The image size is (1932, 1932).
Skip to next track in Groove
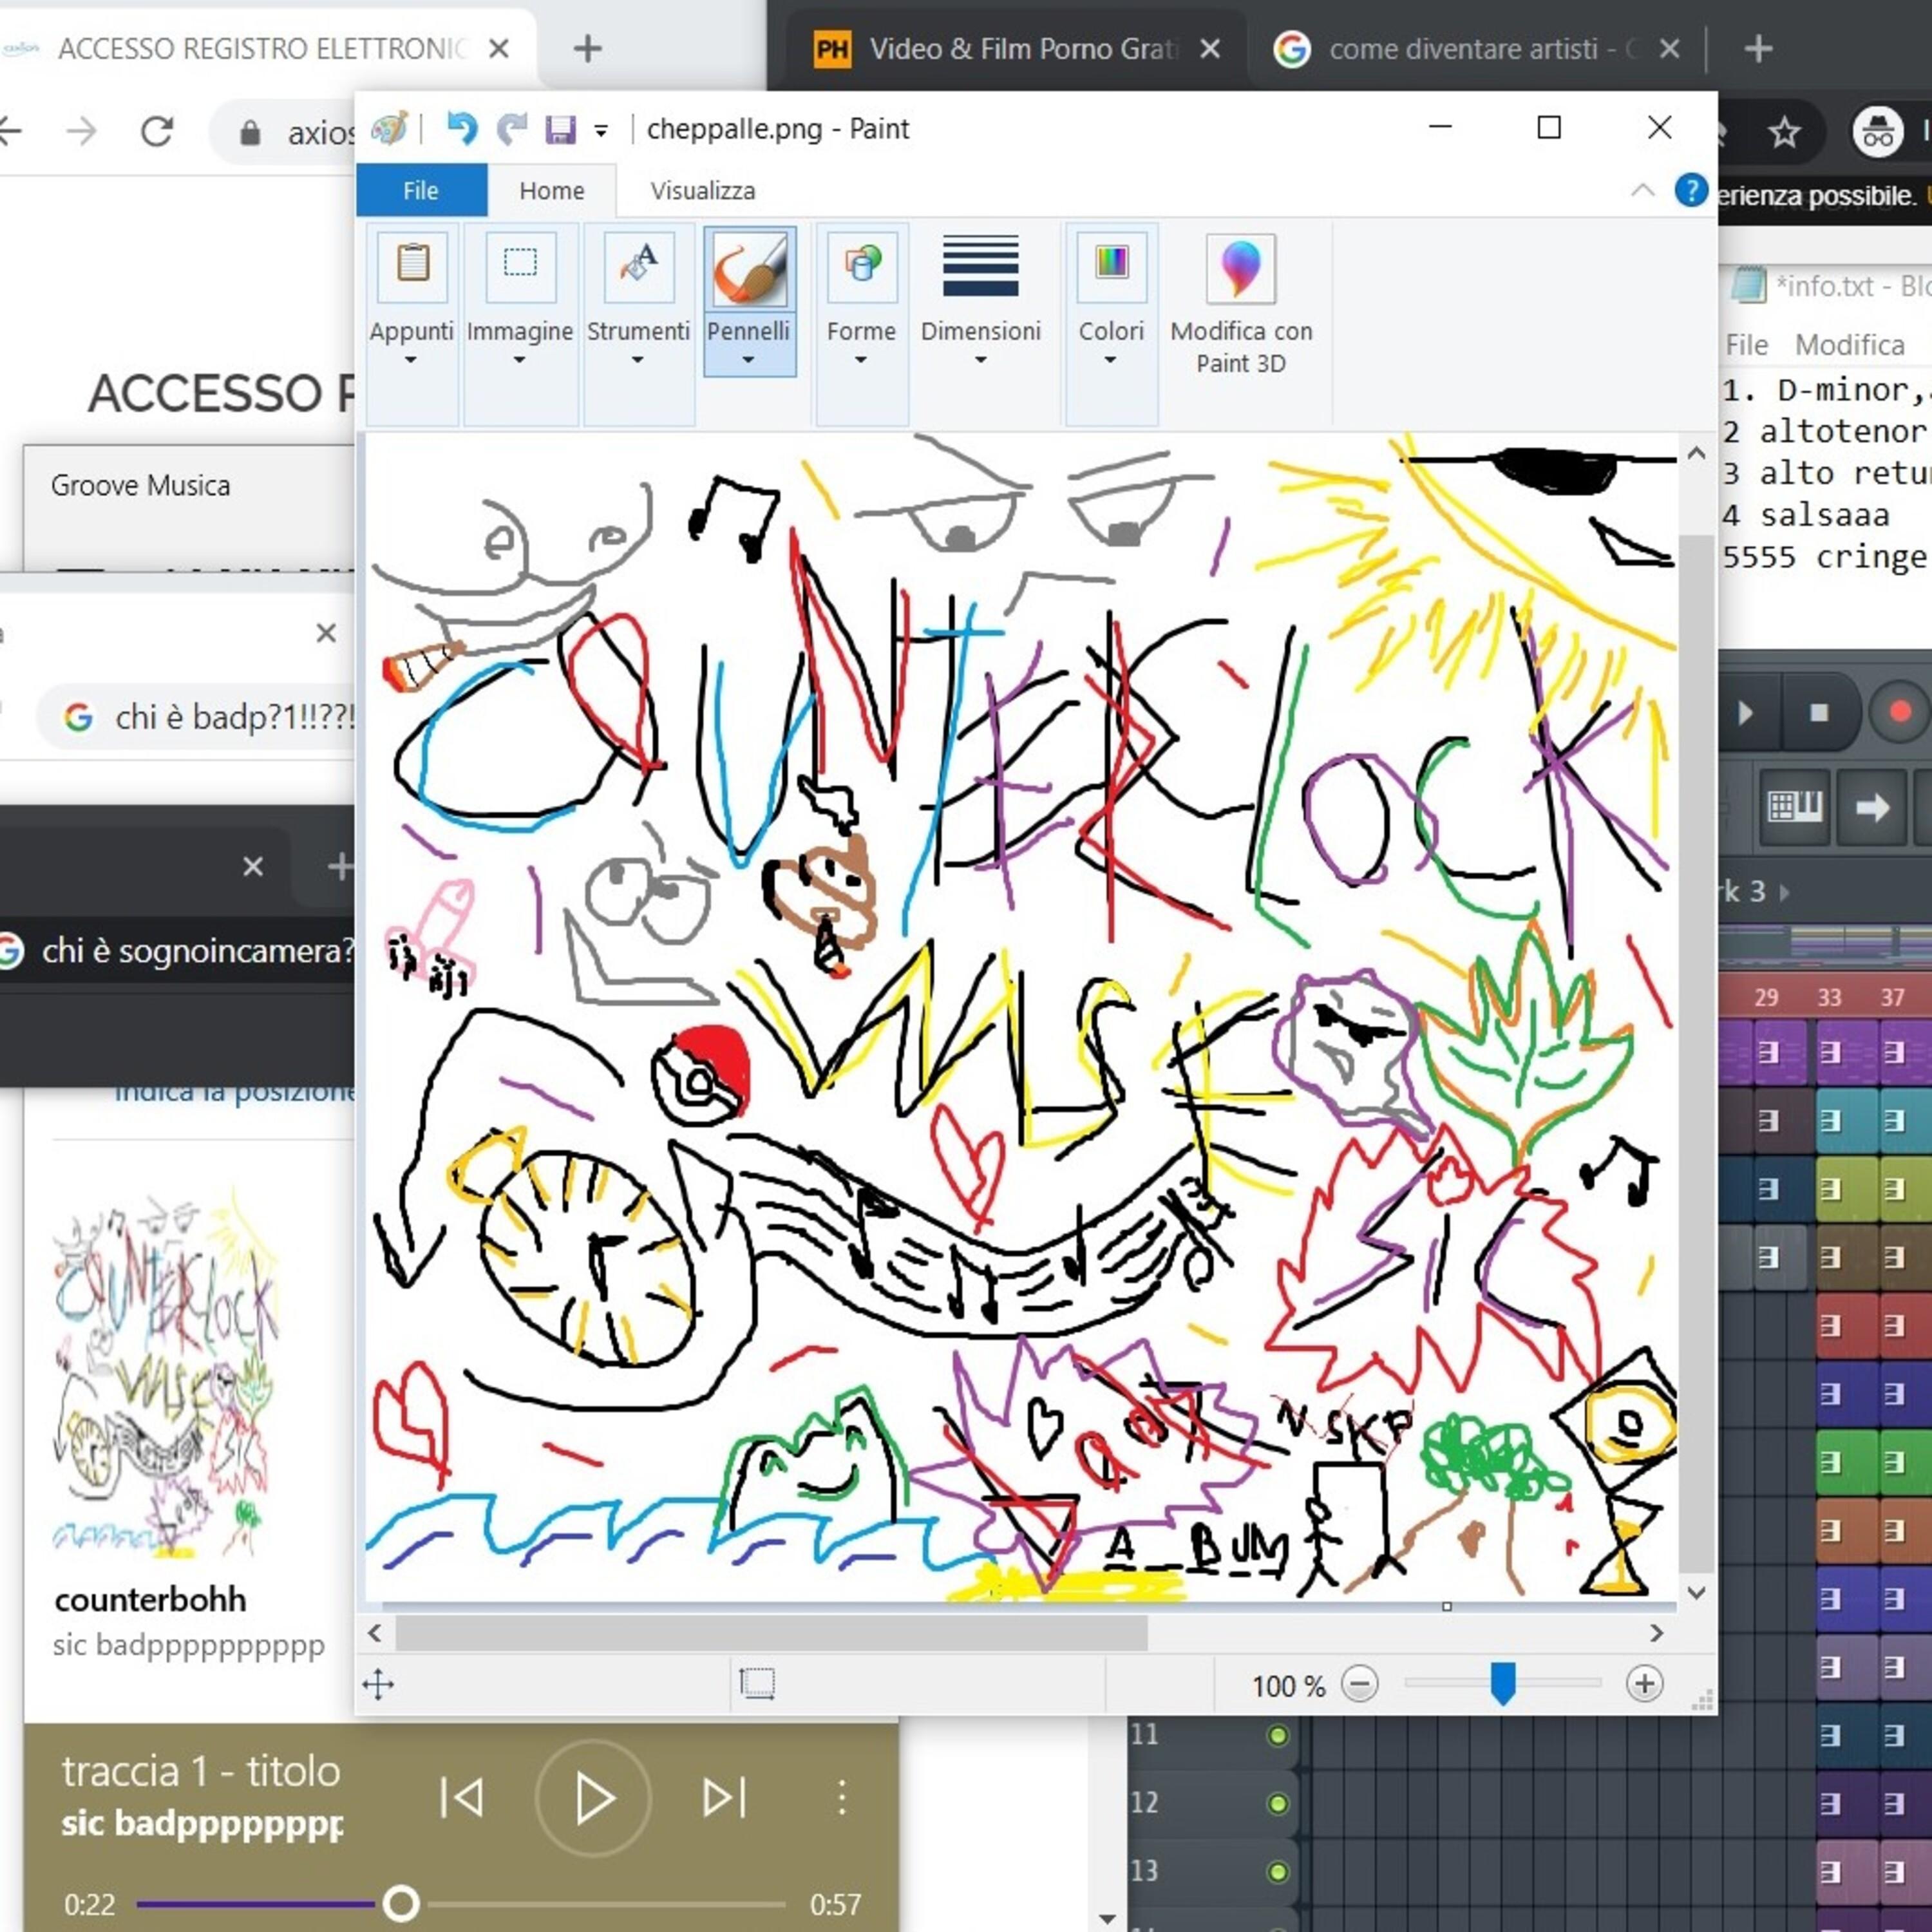[x=724, y=1798]
